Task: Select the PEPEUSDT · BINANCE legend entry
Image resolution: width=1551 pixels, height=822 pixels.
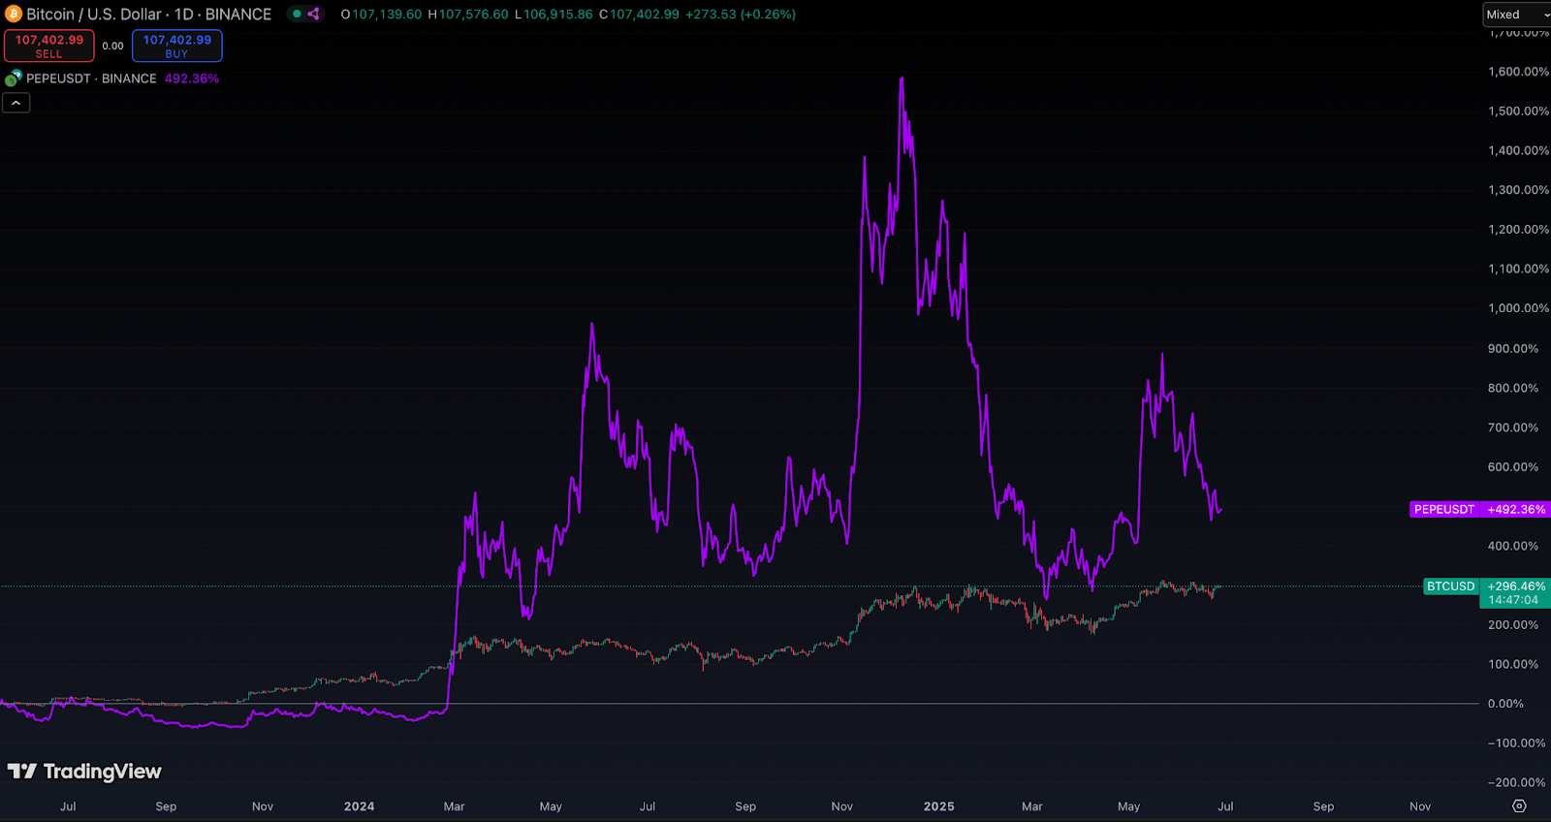Action: pyautogui.click(x=91, y=79)
